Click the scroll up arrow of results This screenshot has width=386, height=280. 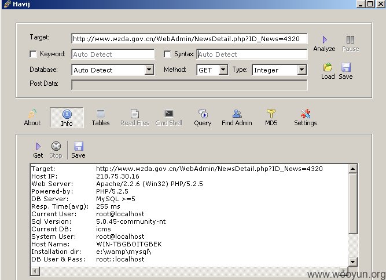[x=353, y=169]
